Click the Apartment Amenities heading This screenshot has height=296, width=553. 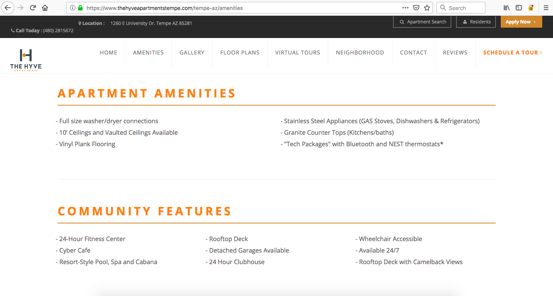146,93
